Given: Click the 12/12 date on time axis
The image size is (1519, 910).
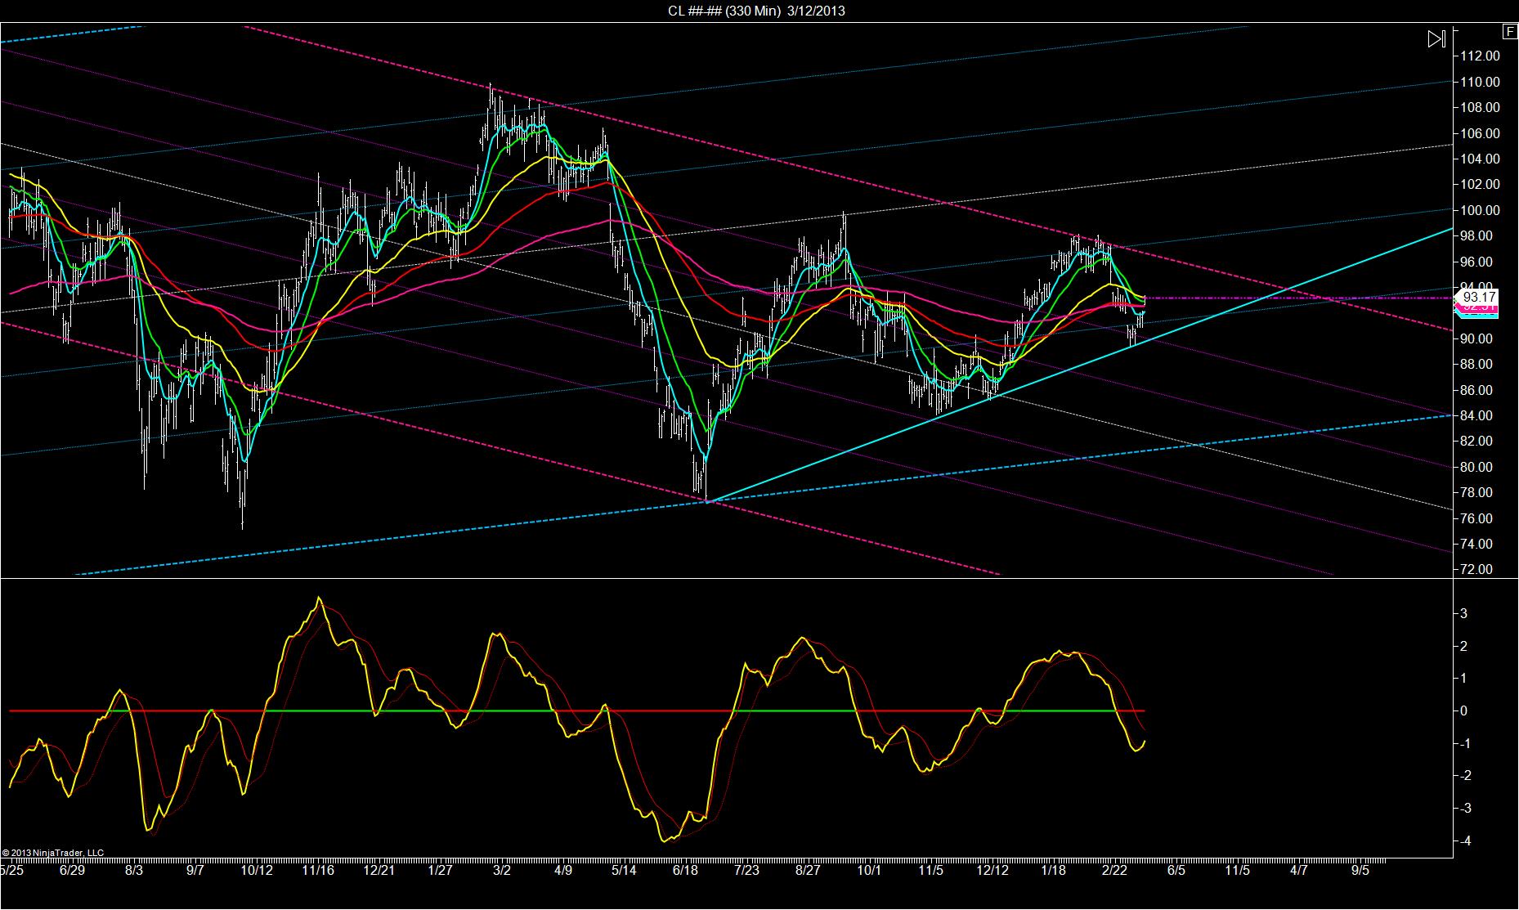Looking at the screenshot, I should 992,870.
